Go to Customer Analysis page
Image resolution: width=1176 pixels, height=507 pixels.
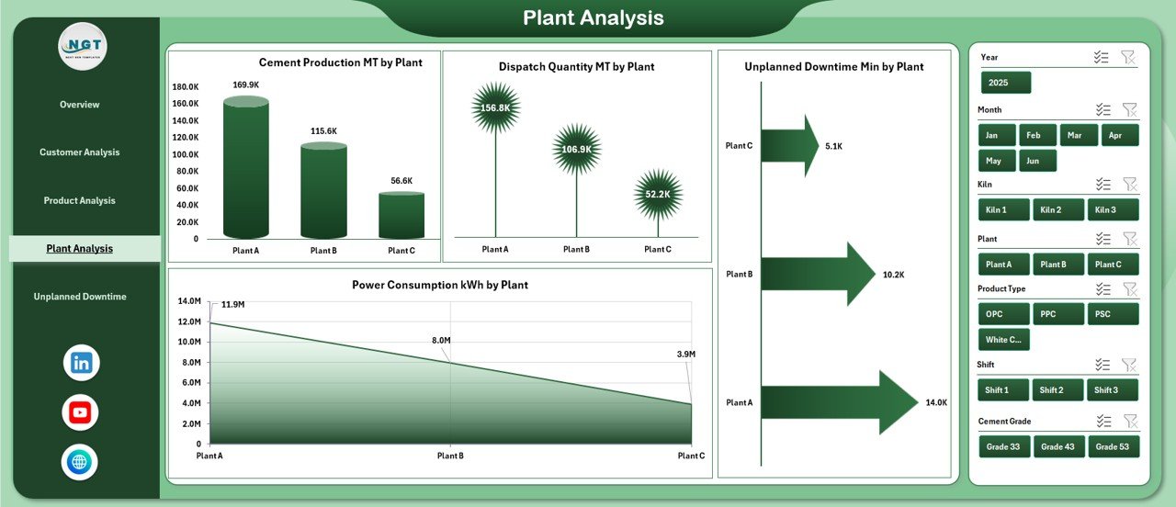pyautogui.click(x=80, y=152)
